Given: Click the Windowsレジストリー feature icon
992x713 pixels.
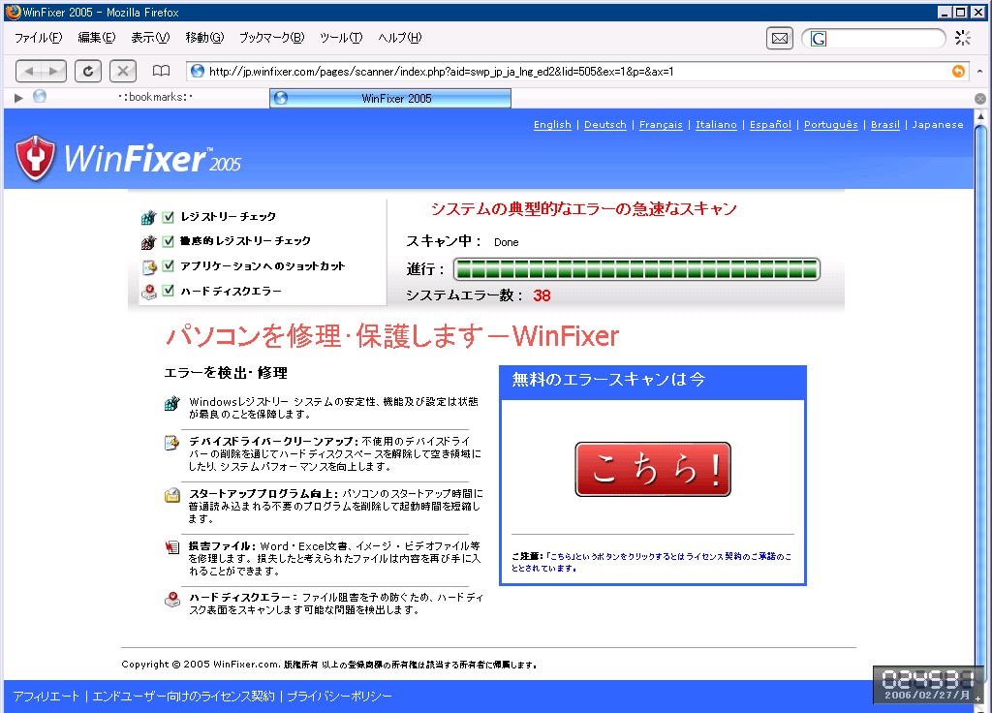Looking at the screenshot, I should 172,403.
